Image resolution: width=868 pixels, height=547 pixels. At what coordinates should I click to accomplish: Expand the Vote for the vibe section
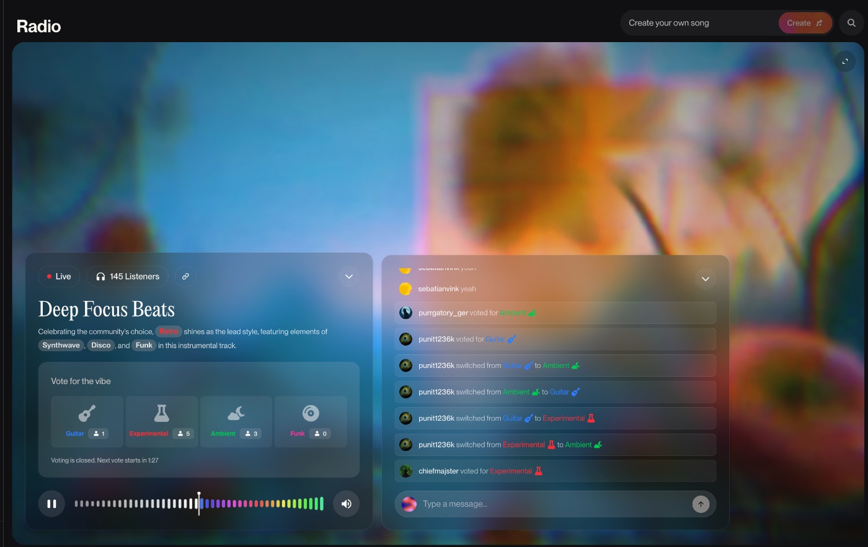[x=81, y=381]
